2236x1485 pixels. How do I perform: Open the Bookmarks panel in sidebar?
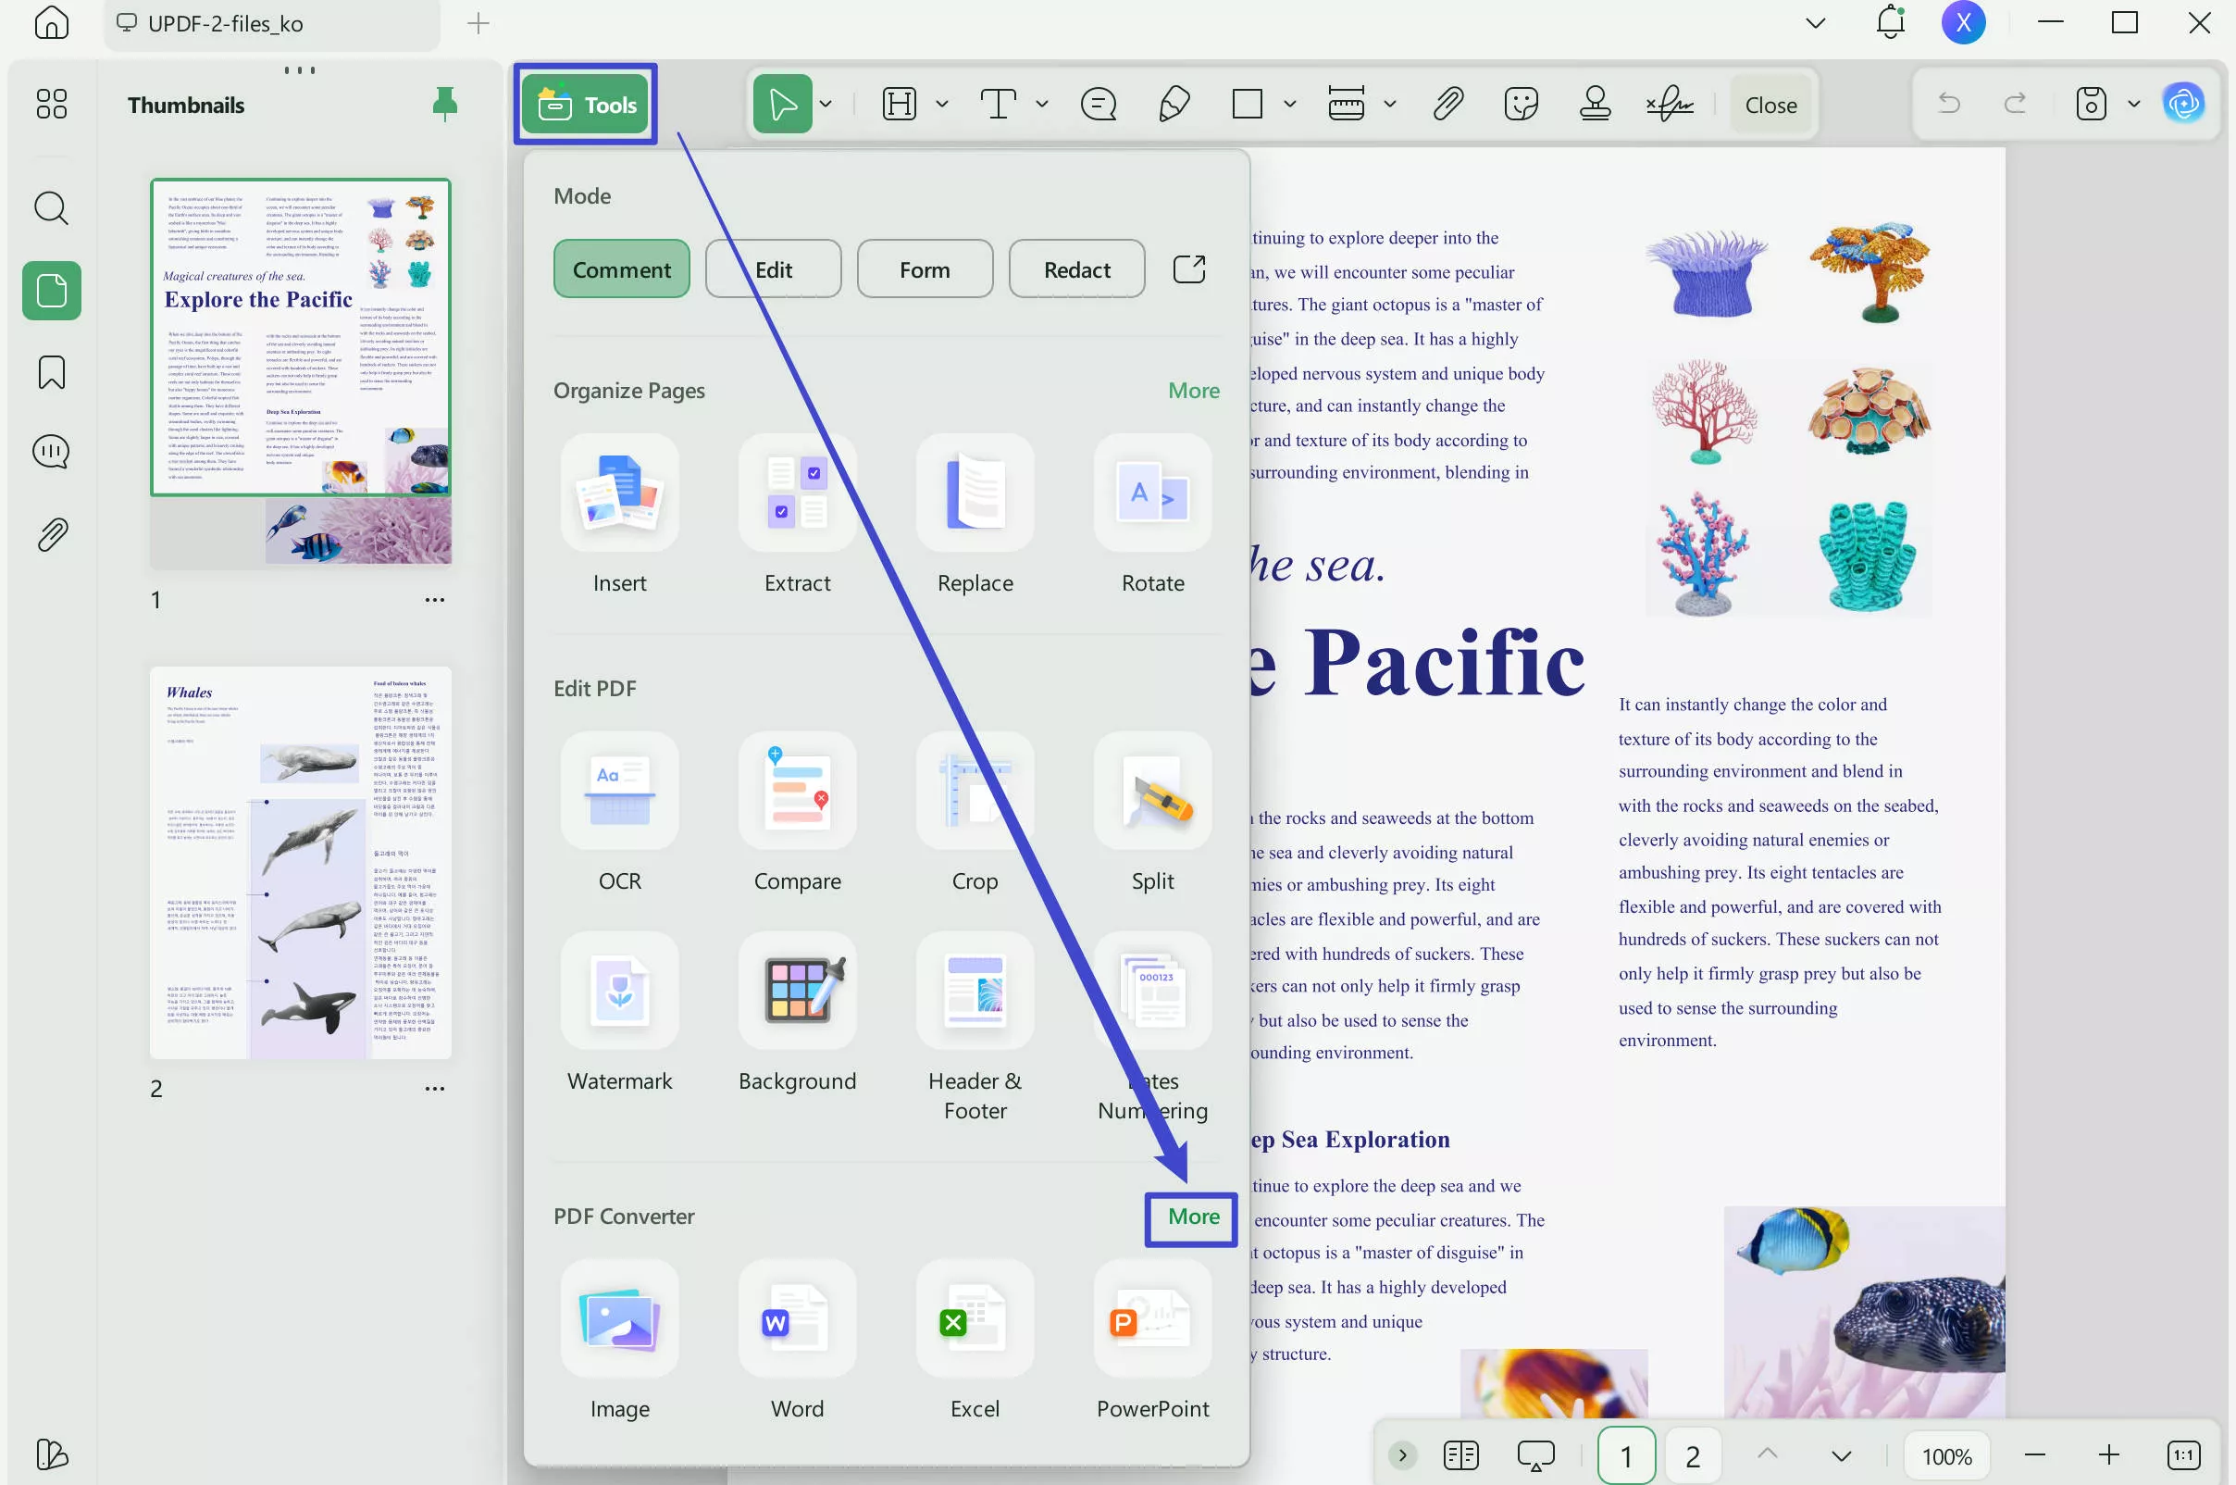point(51,372)
